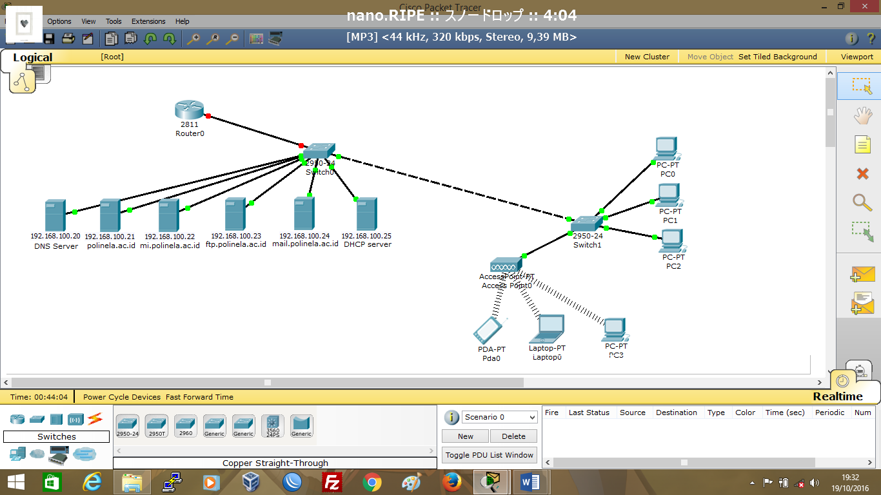Click Set Tiled Background
Viewport: 881px width, 495px height.
click(779, 56)
